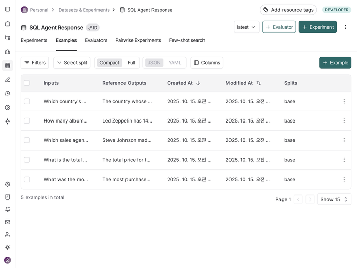Click the Home icon in left sidebar

(x=7, y=23)
